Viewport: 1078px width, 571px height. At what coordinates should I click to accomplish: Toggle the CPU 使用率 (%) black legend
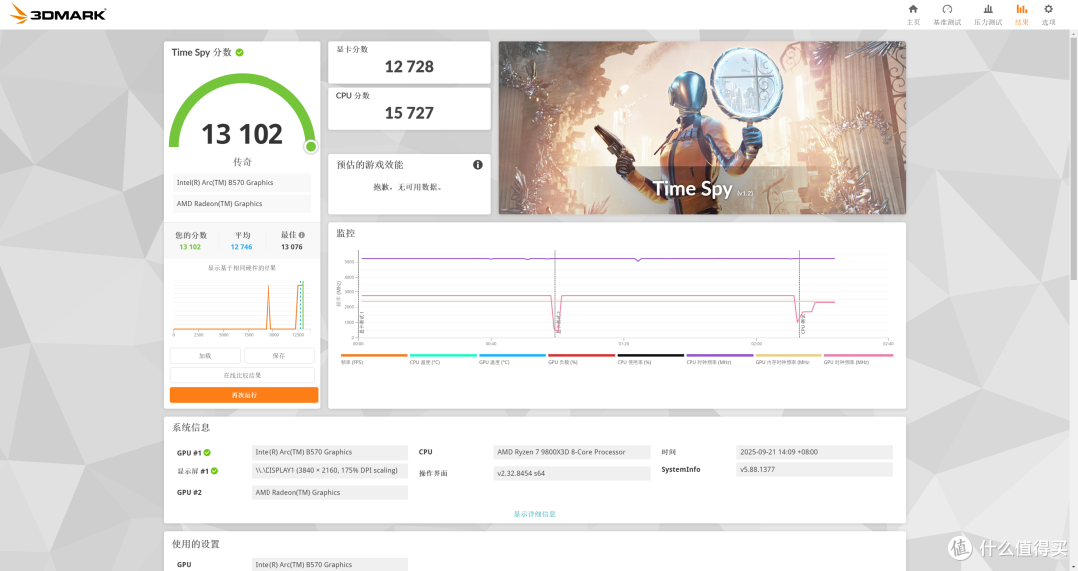[x=651, y=359]
